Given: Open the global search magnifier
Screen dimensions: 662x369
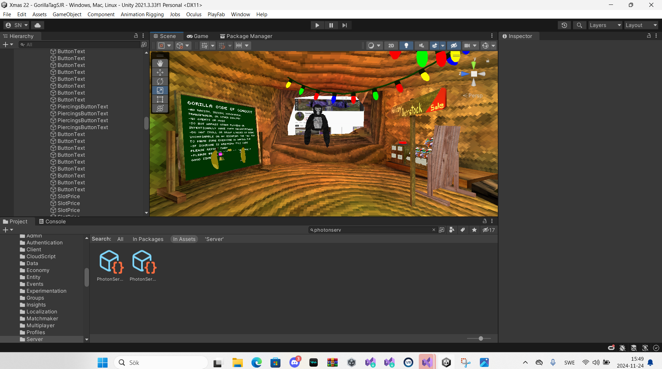Looking at the screenshot, I should 580,25.
